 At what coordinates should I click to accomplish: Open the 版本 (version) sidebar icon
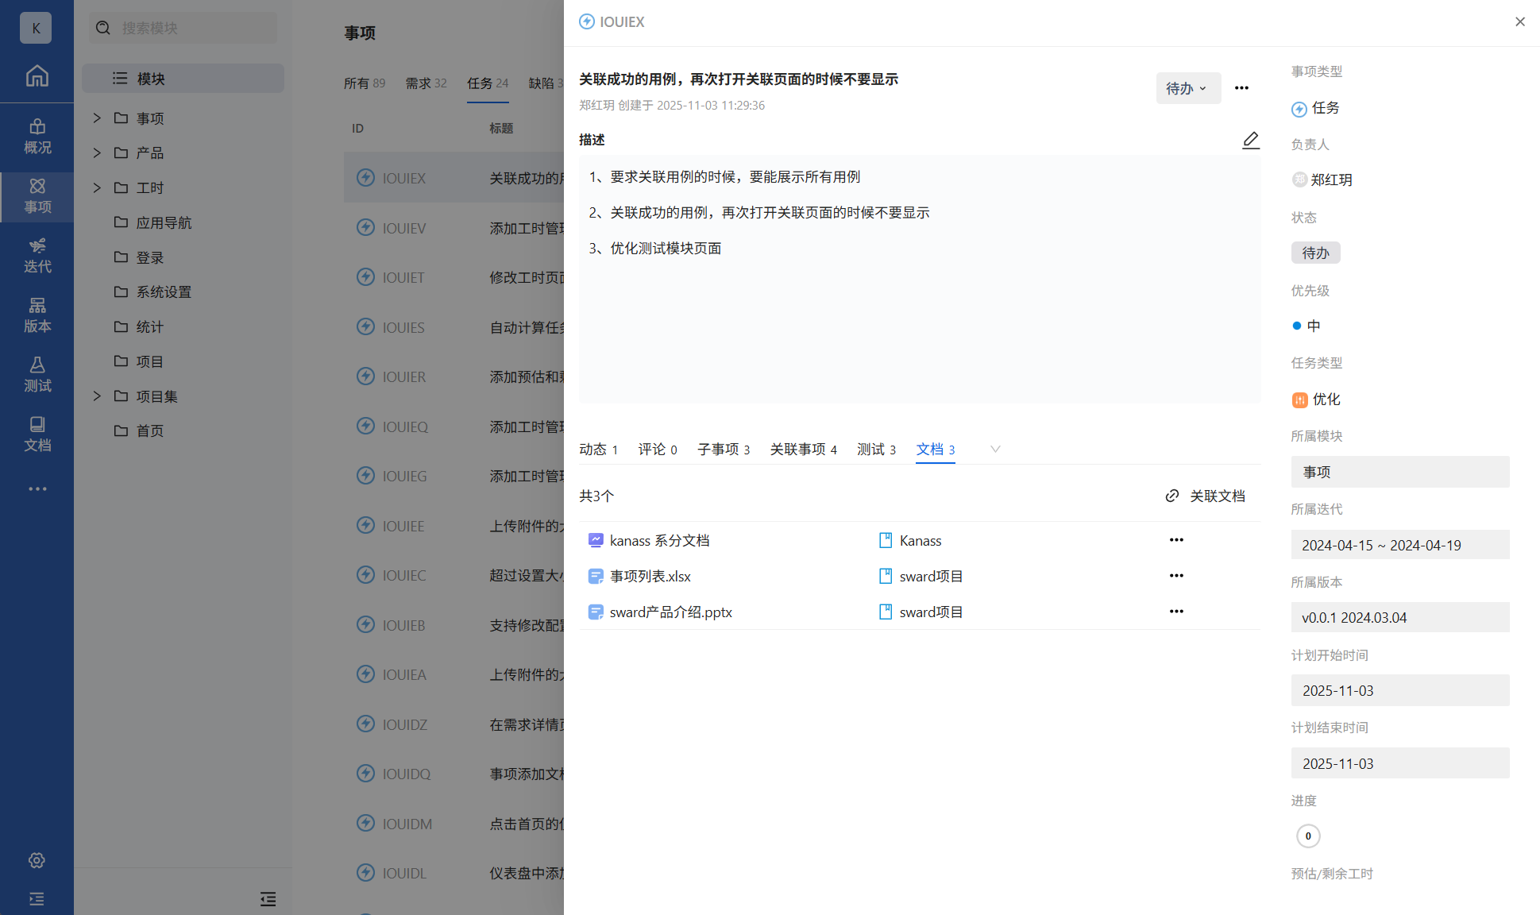37,315
